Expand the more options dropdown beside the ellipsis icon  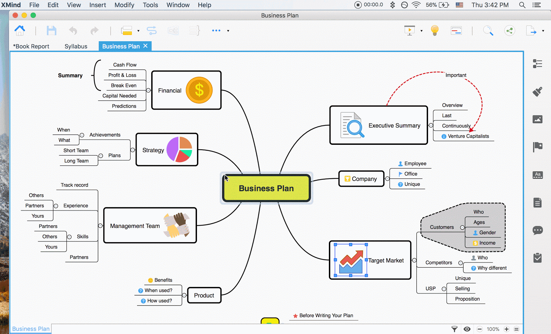coord(228,31)
